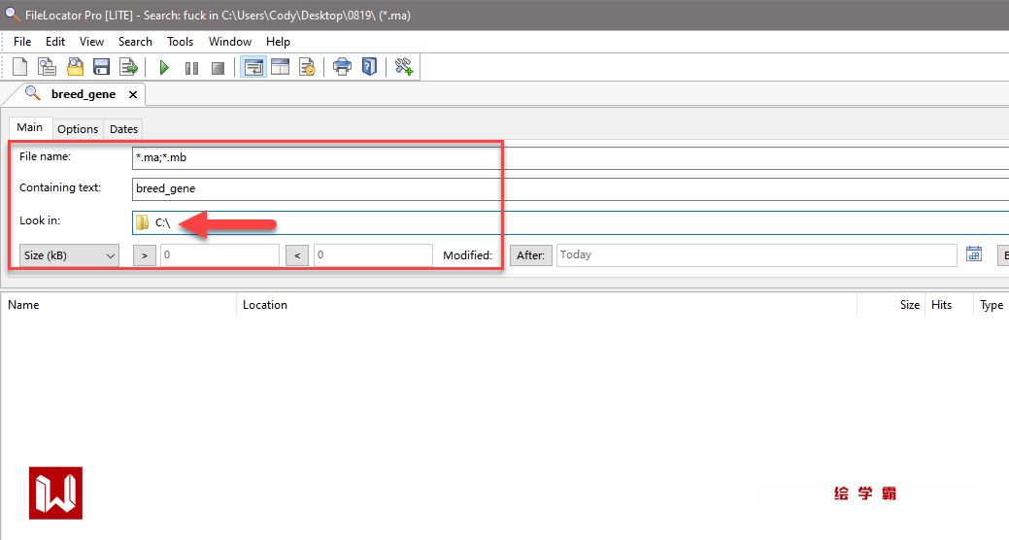The height and width of the screenshot is (540, 1009).
Task: Open the Search menu
Action: 135,42
